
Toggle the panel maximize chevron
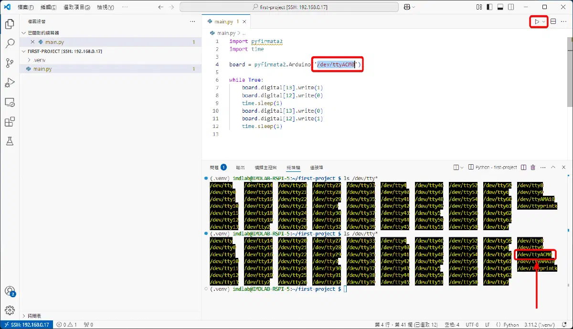click(554, 167)
